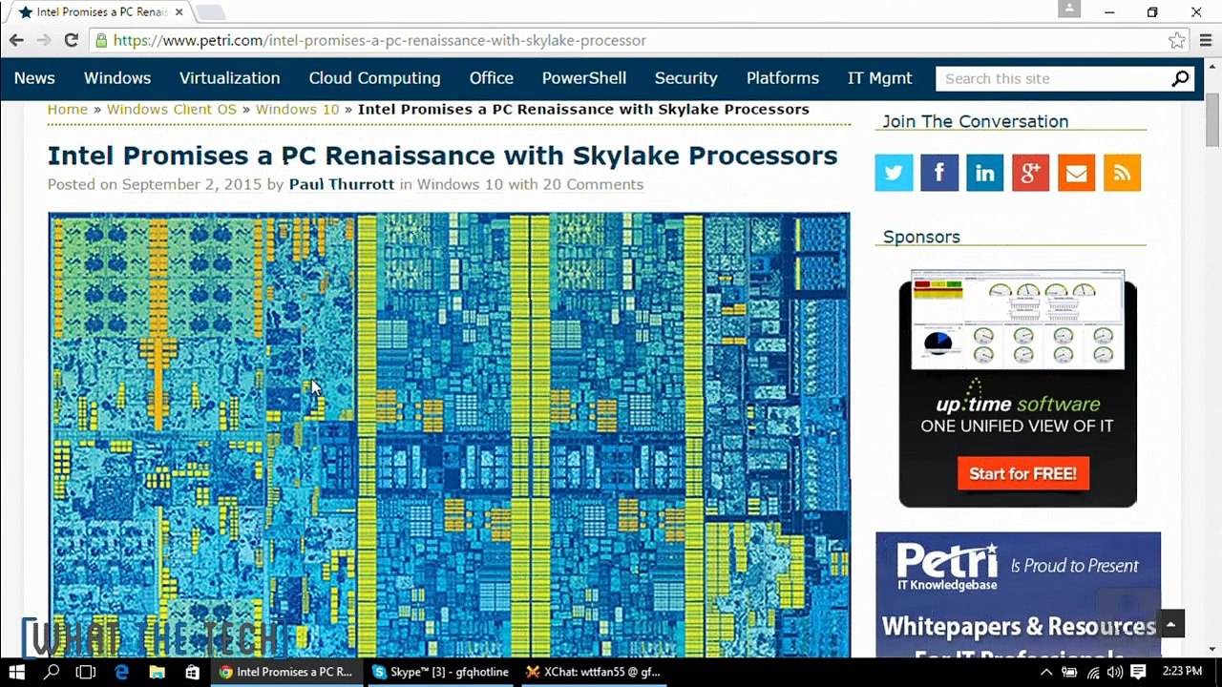Switch to Skype gfqhotline taskbar window
The height and width of the screenshot is (687, 1222).
[441, 672]
